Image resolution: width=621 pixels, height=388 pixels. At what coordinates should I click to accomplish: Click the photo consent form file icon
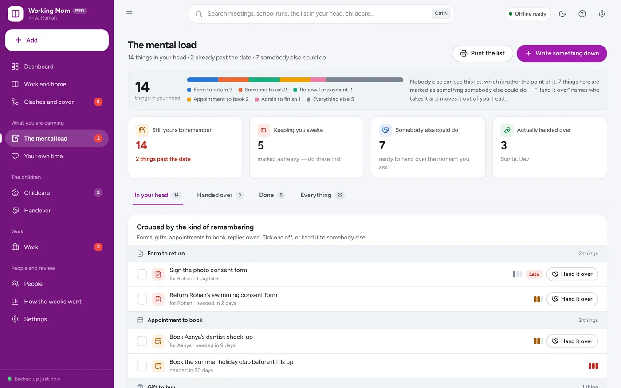[158, 274]
